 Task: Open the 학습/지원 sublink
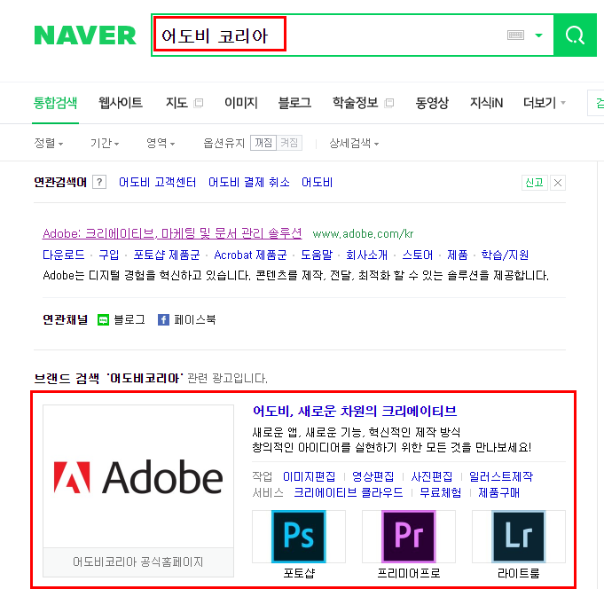click(x=505, y=255)
